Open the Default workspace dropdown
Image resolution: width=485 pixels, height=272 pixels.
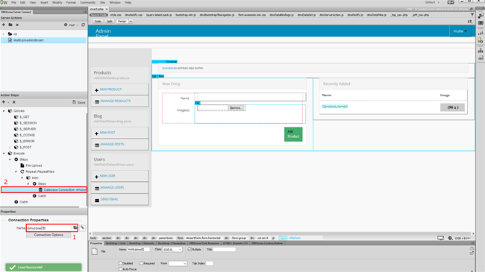432,2
